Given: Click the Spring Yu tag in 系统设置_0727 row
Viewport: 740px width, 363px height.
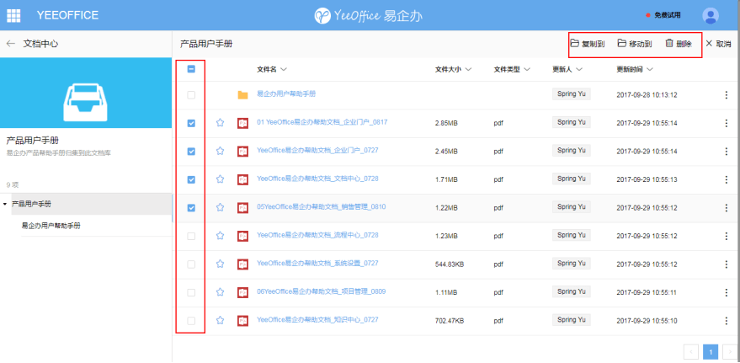Looking at the screenshot, I should (572, 264).
